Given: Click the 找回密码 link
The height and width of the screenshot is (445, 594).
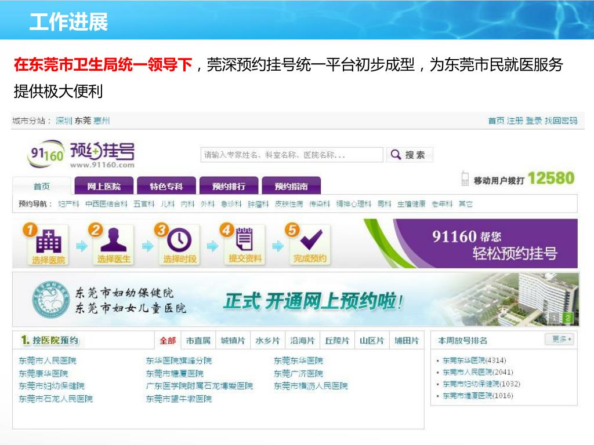Looking at the screenshot, I should coord(561,121).
